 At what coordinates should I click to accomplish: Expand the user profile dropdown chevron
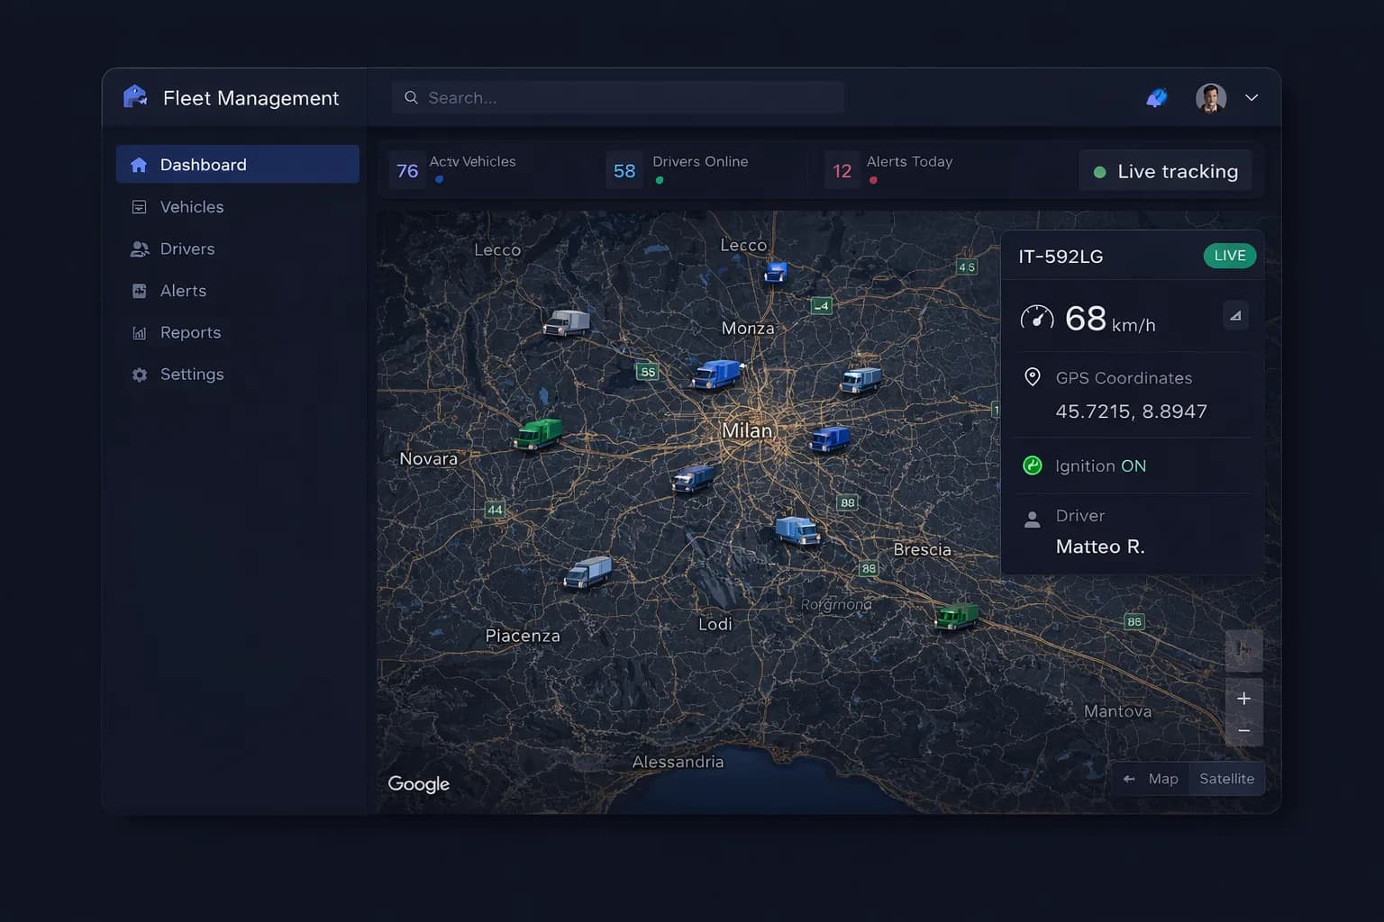1252,97
